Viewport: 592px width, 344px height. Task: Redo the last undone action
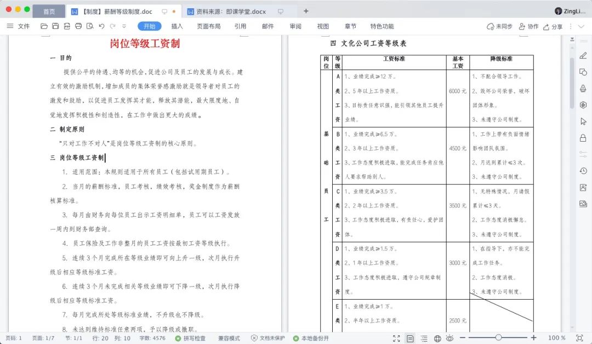tap(112, 26)
